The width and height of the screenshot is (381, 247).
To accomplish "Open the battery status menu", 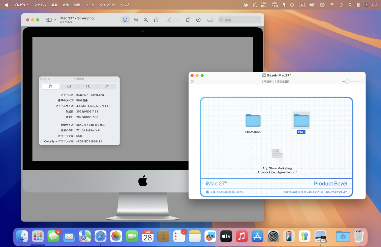I will tap(312, 5).
